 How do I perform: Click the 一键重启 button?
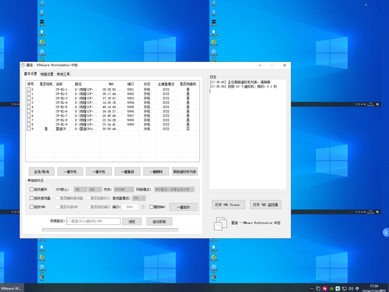click(127, 172)
